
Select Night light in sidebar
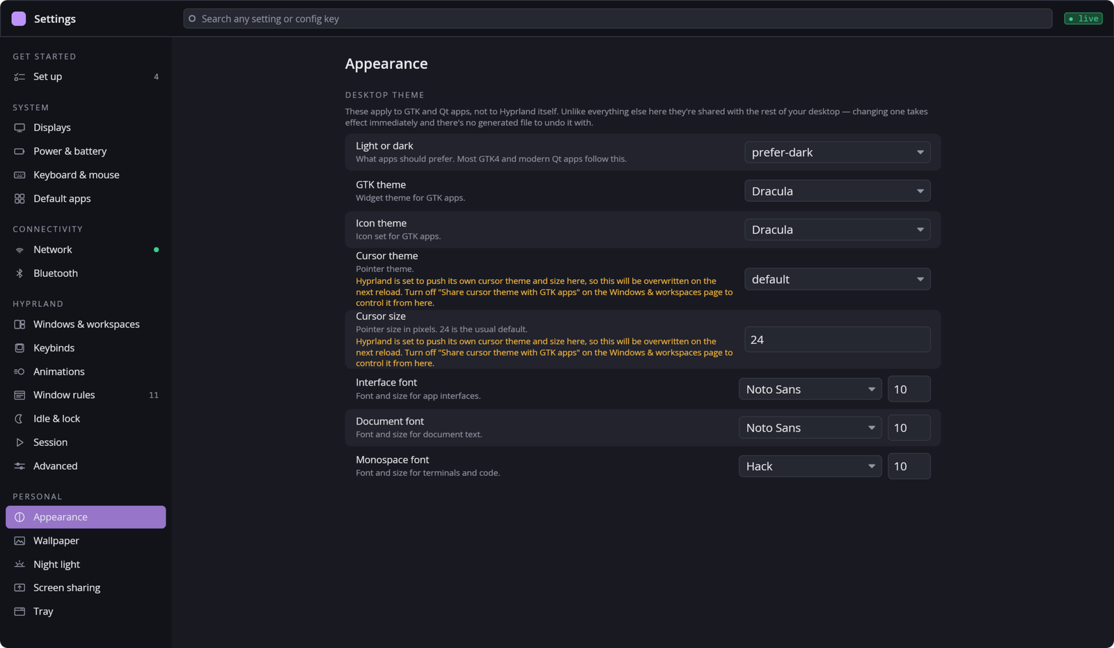tap(86, 564)
